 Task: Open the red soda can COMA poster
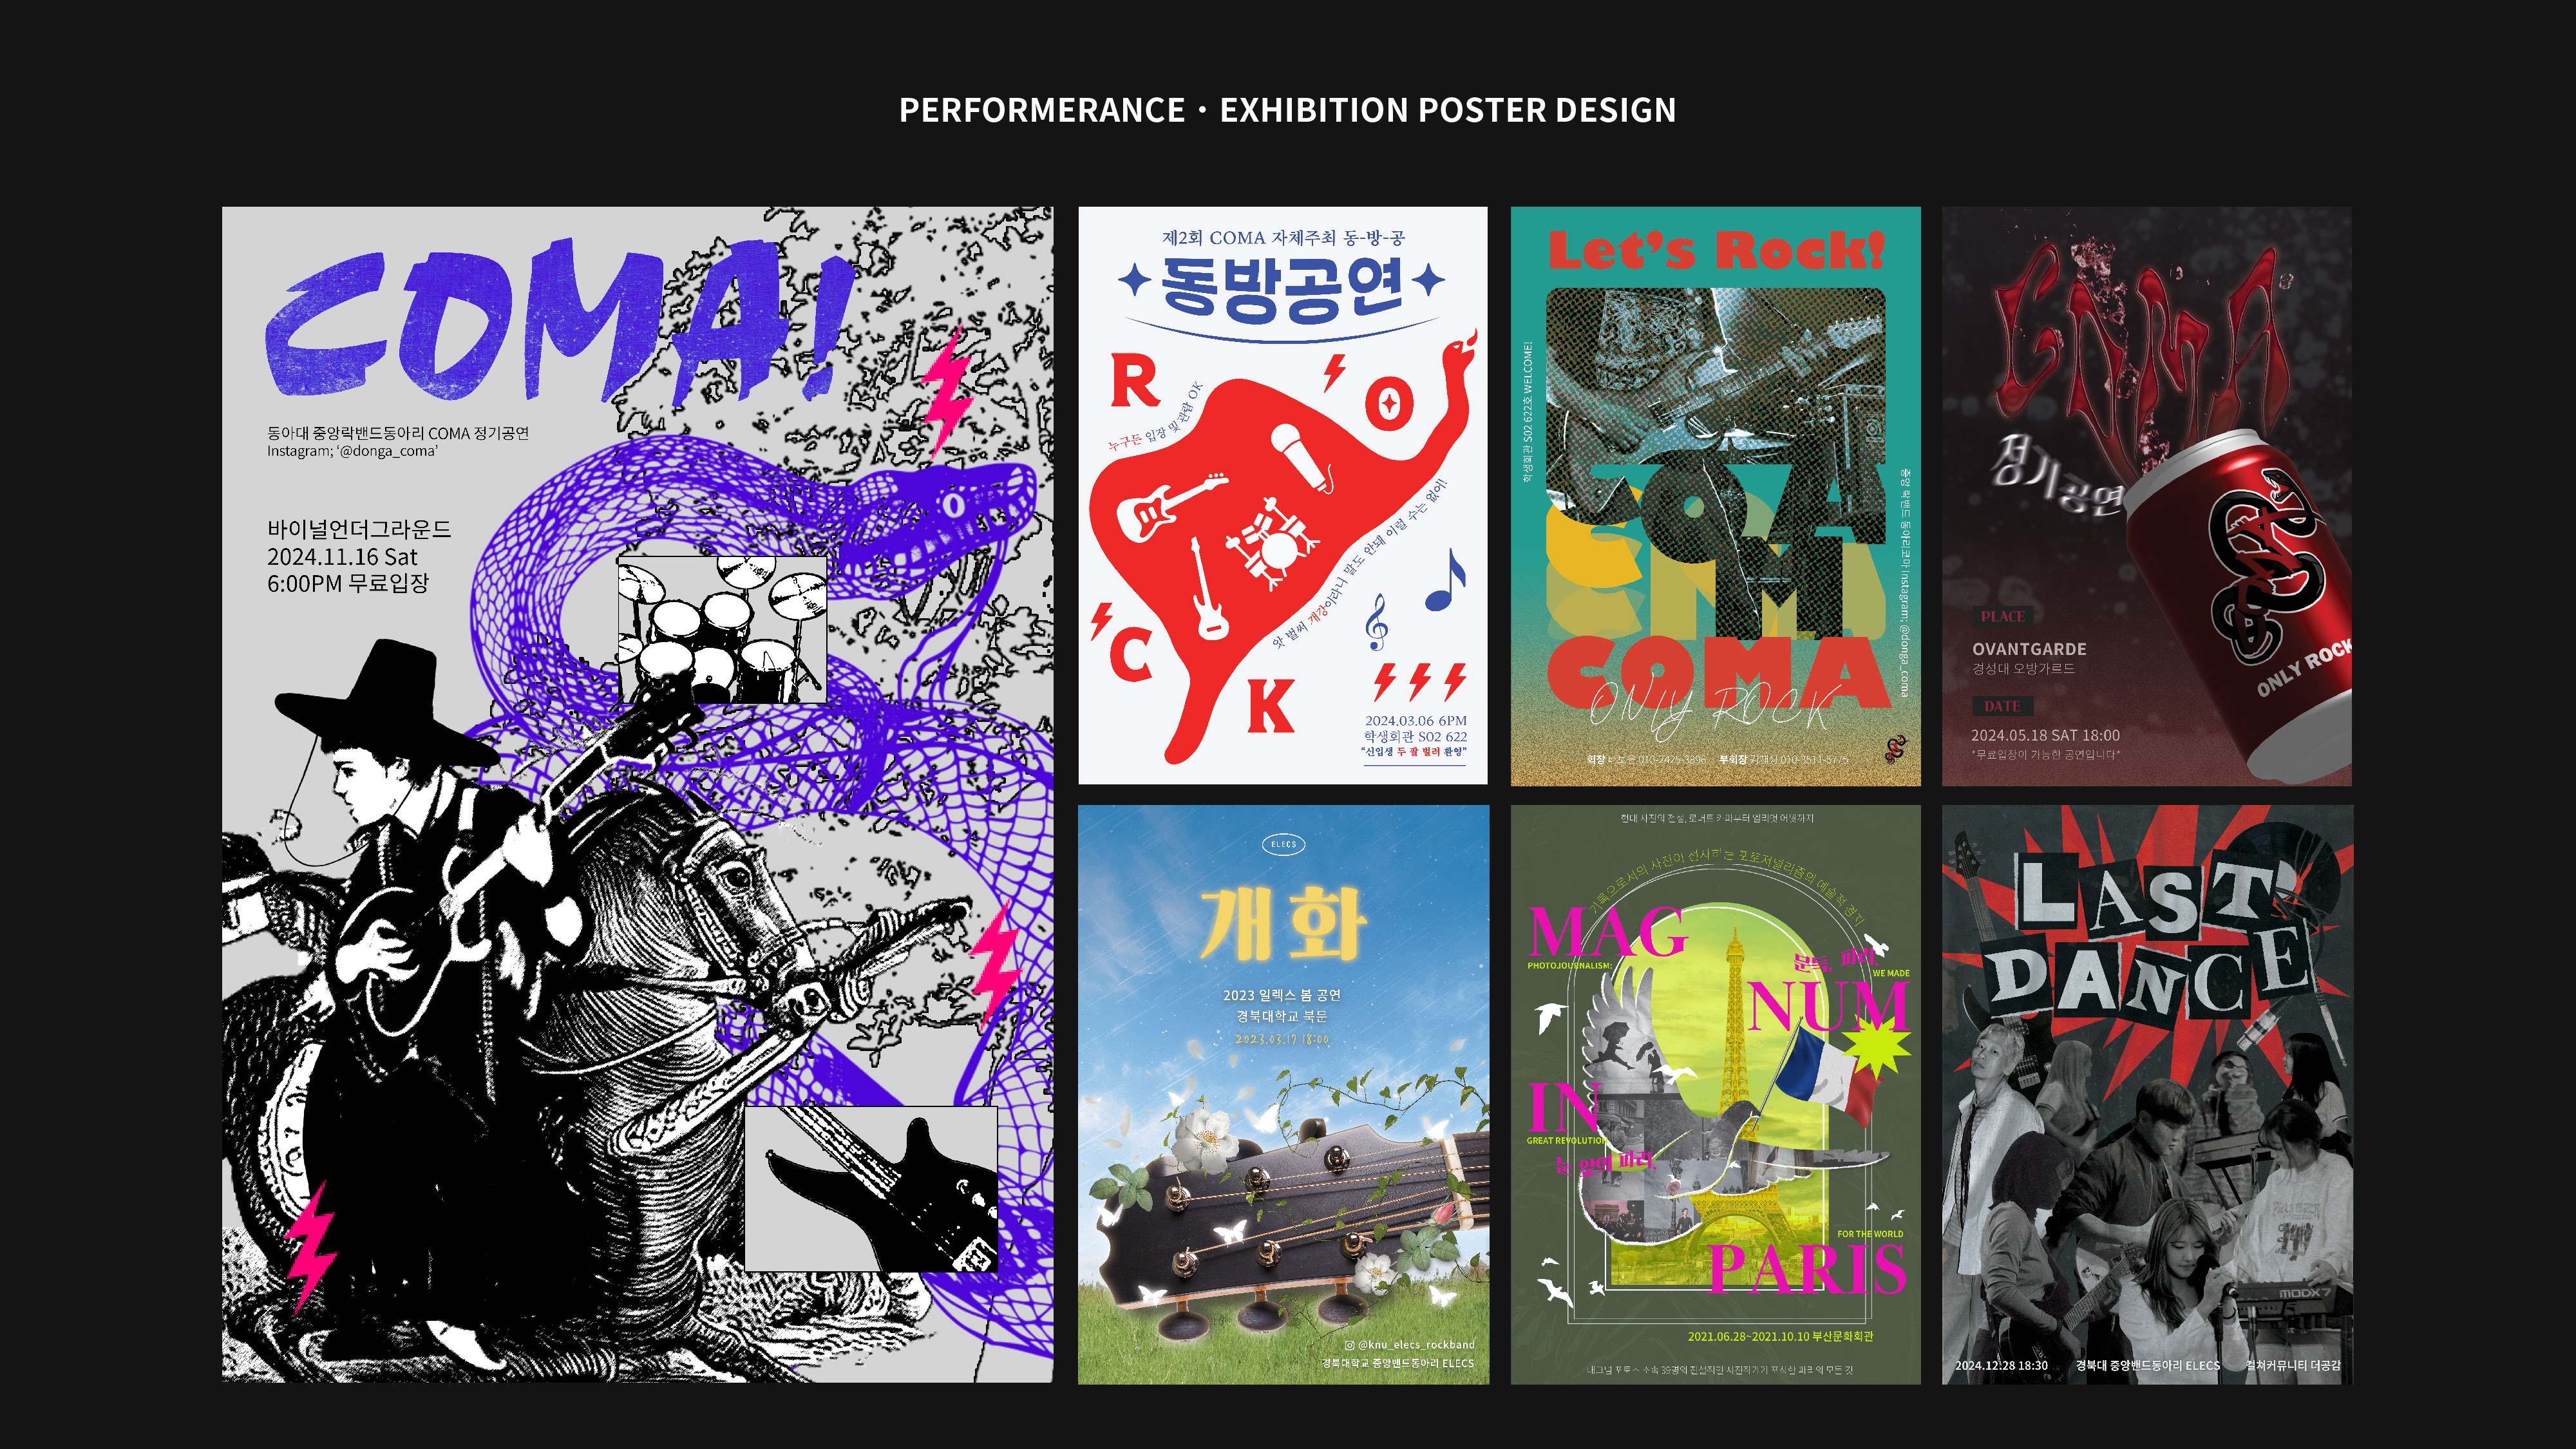(x=2147, y=496)
